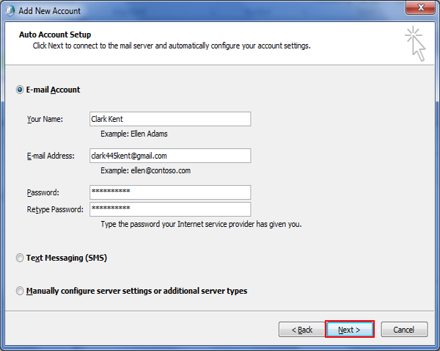Click the Retype Password input box
The height and width of the screenshot is (351, 440).
pos(169,209)
